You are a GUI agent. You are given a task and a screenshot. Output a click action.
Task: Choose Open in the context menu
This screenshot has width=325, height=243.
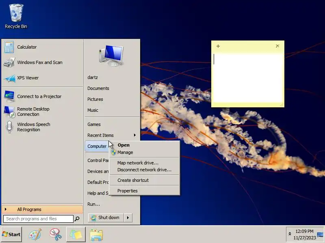(145, 145)
